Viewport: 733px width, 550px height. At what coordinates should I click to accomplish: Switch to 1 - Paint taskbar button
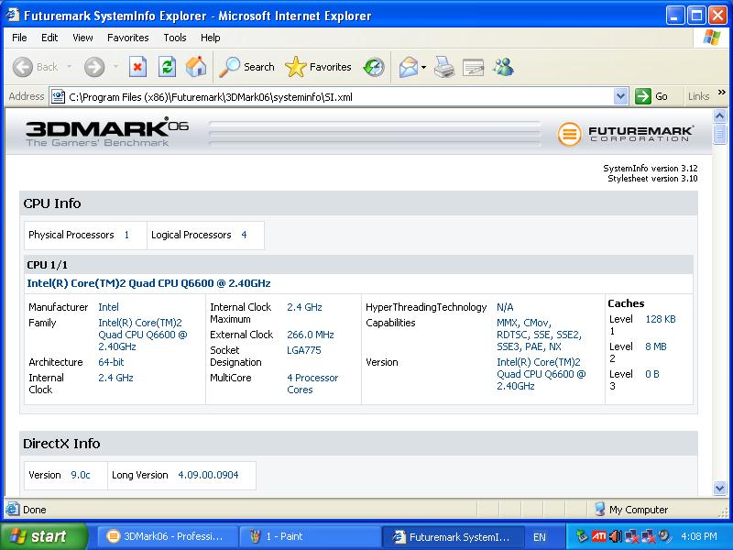pyautogui.click(x=308, y=536)
